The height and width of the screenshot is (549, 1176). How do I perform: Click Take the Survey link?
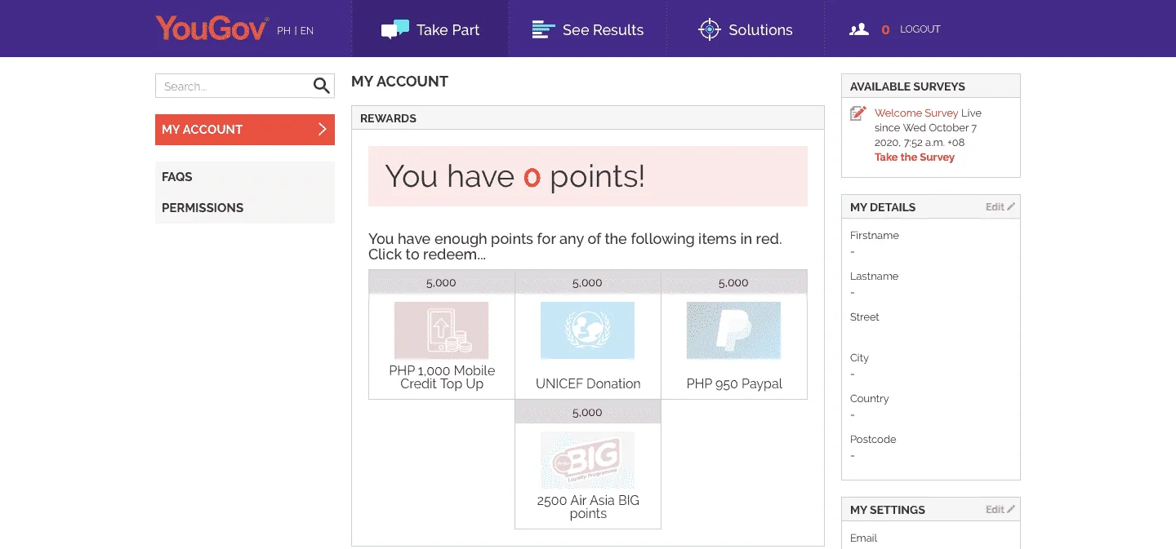(915, 157)
